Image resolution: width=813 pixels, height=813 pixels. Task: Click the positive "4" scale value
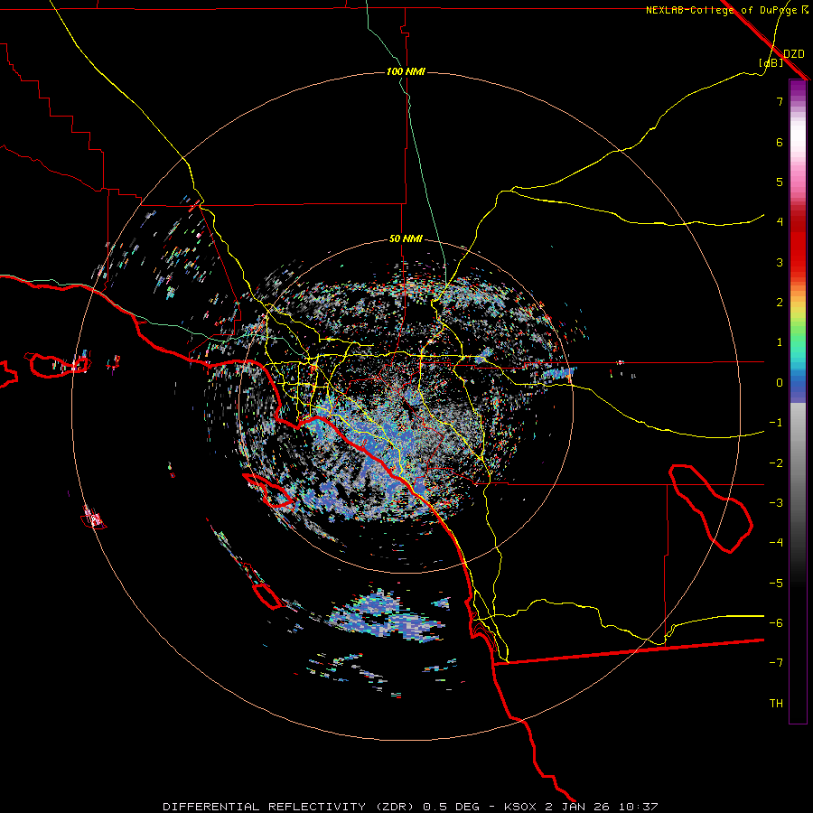780,222
